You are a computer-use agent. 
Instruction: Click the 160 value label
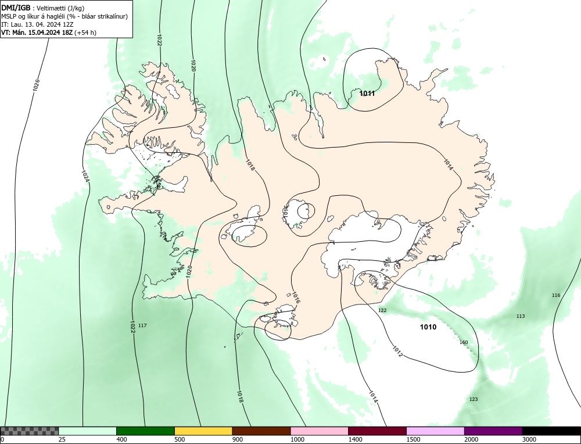tap(464, 342)
